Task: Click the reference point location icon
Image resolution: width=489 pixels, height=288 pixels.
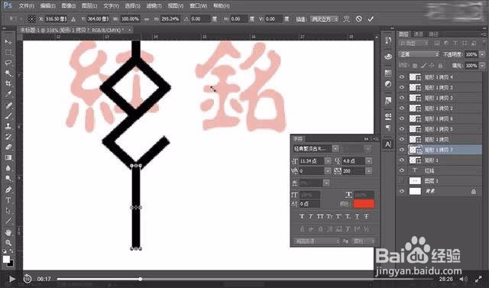Action: (31, 19)
